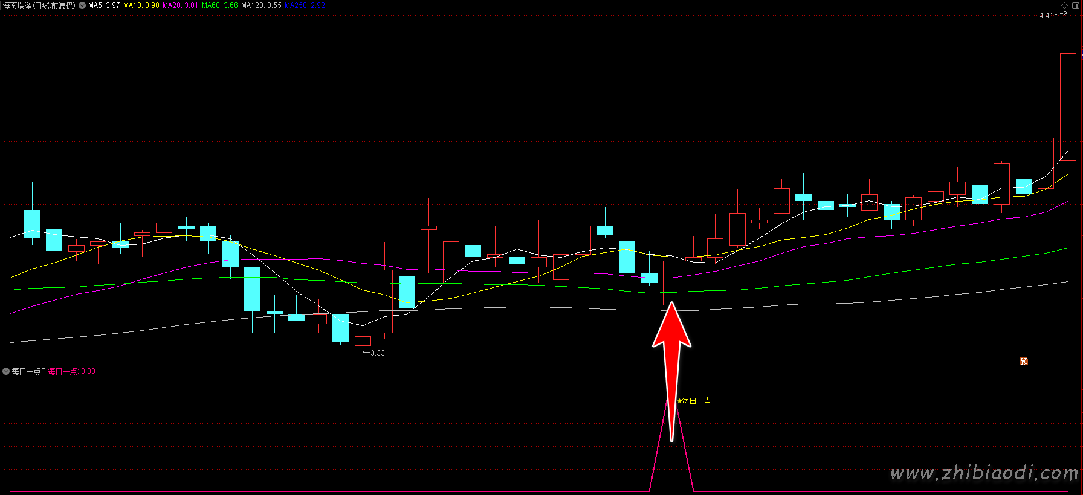
Task: Open the main chart indicator dropdown arrow
Action: pos(82,5)
